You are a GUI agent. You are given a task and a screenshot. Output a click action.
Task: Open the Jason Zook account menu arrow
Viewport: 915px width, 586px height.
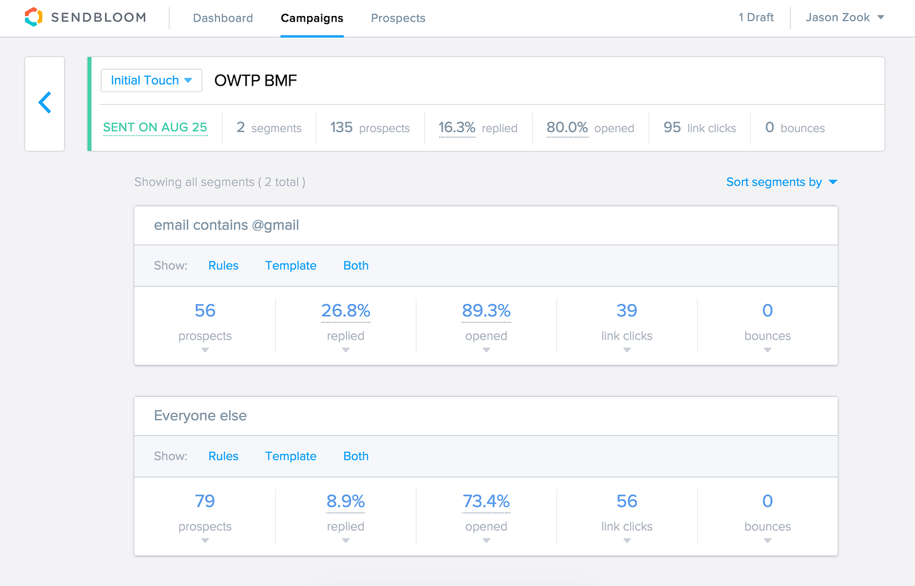point(881,17)
